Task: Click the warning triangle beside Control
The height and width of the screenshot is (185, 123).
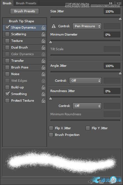Action: (x=54, y=26)
